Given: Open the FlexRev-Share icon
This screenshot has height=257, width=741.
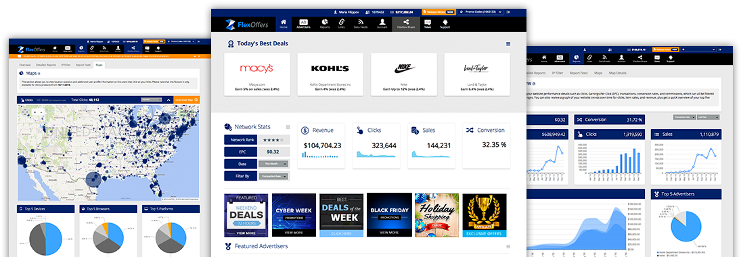Looking at the screenshot, I should pos(406,24).
